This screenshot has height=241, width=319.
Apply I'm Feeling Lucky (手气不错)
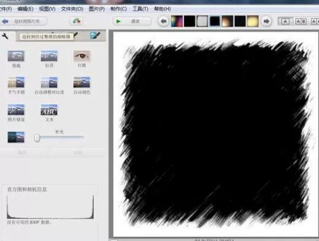pos(16,86)
